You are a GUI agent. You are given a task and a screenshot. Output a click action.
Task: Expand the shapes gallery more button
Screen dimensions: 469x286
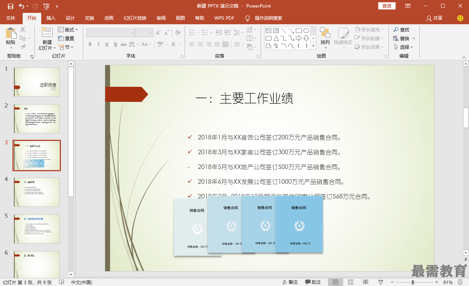point(313,46)
